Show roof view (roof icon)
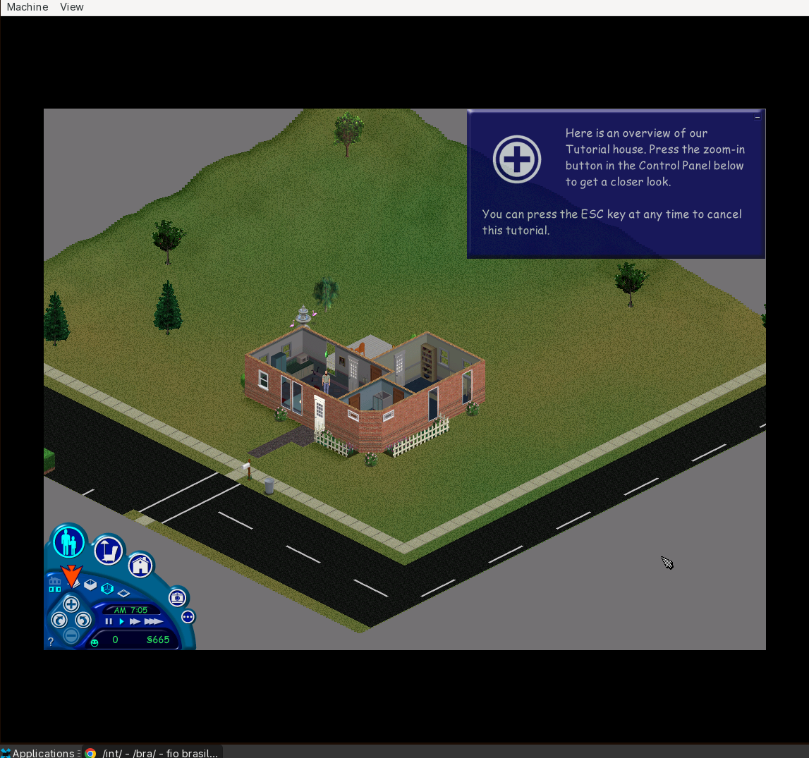 coord(76,584)
